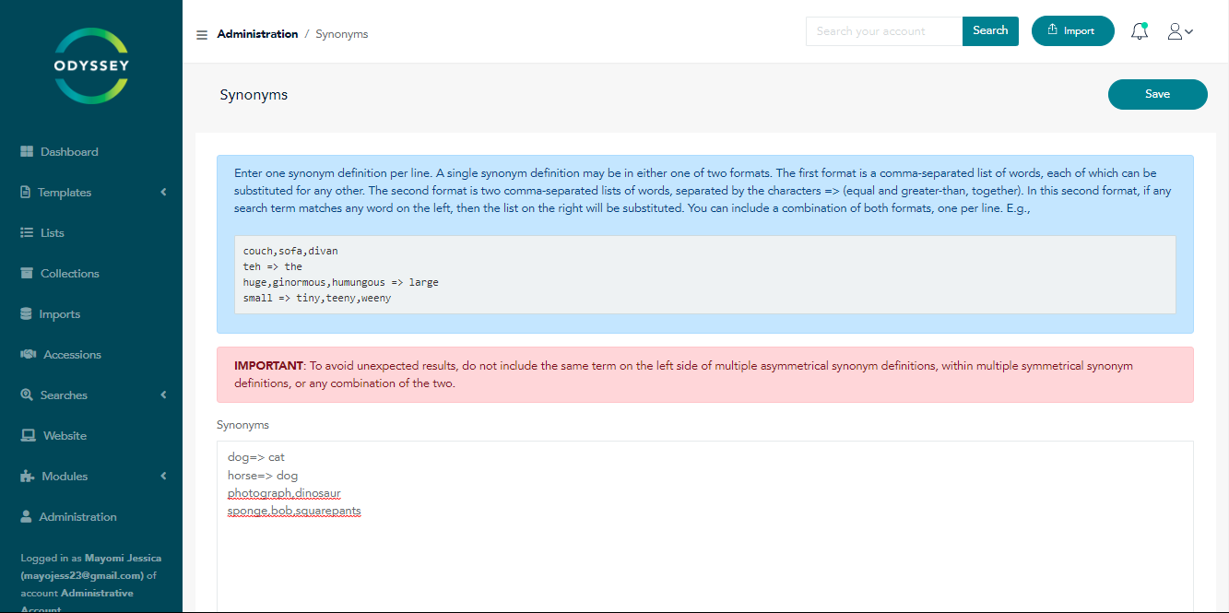
Task: Click the Odyssey logo
Action: [91, 65]
